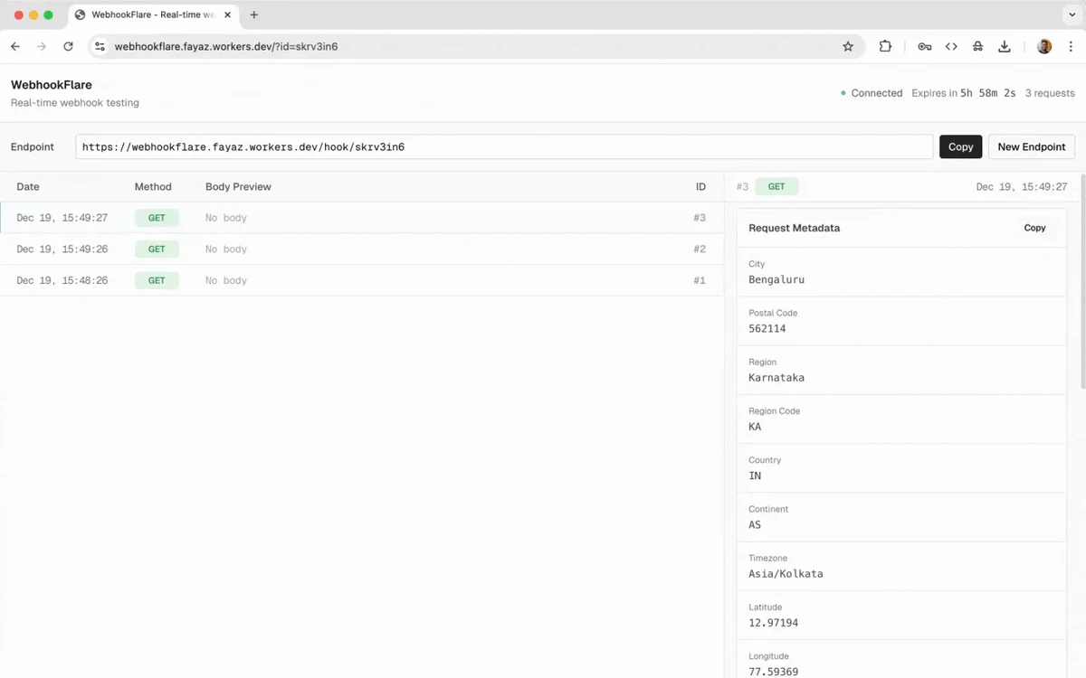1086x678 pixels.
Task: Click the GET badge in request #1 row
Action: (x=157, y=280)
